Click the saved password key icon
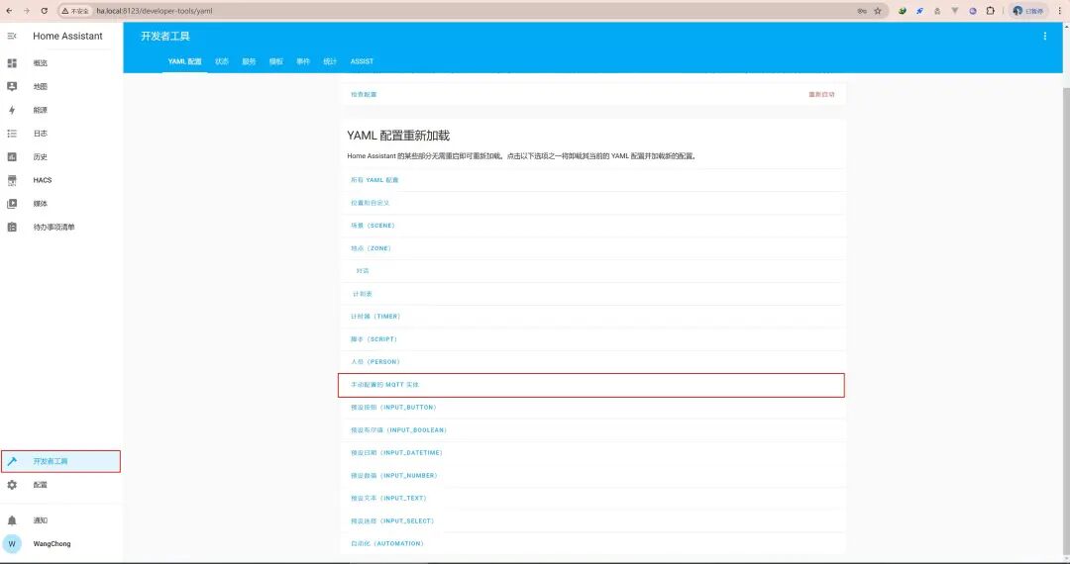The width and height of the screenshot is (1070, 564). [862, 11]
